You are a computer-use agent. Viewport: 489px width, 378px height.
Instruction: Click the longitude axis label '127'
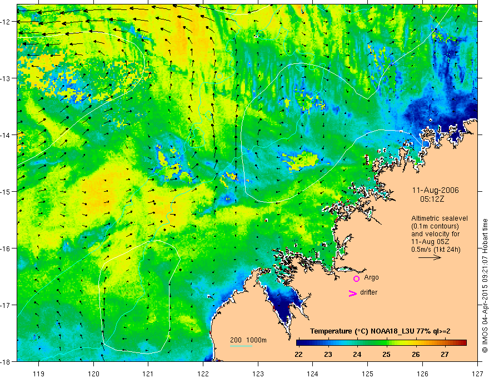tap(477, 374)
